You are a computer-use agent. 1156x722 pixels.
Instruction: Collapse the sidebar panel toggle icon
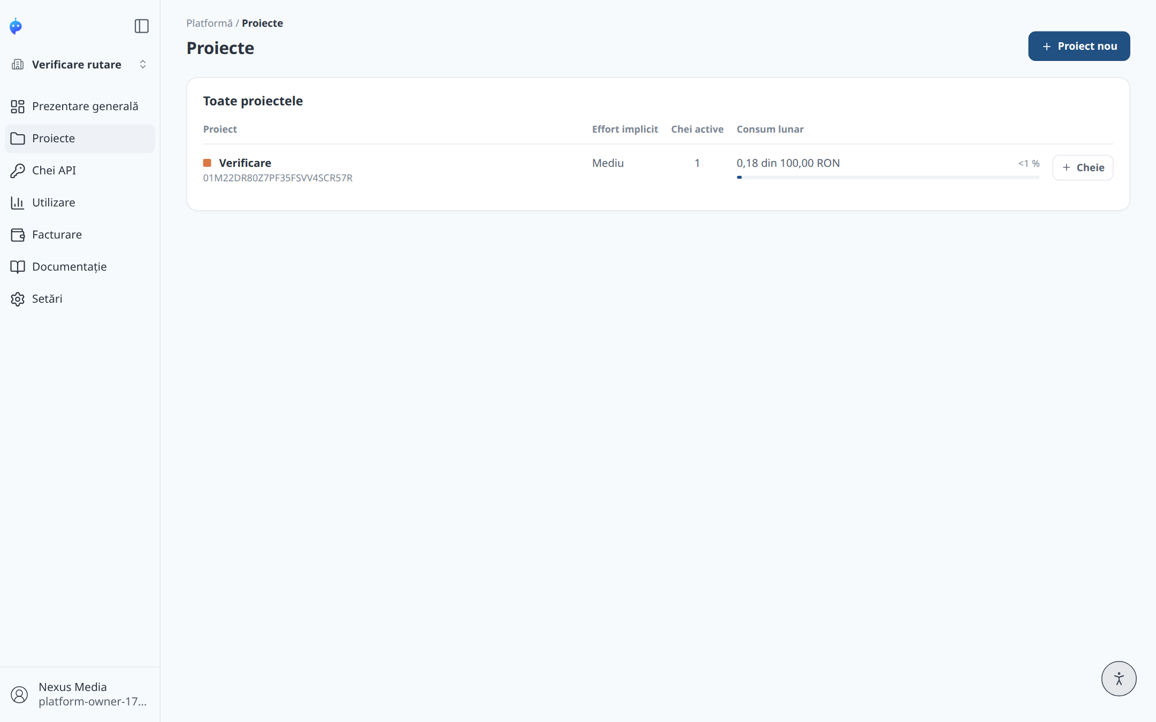[x=141, y=26]
